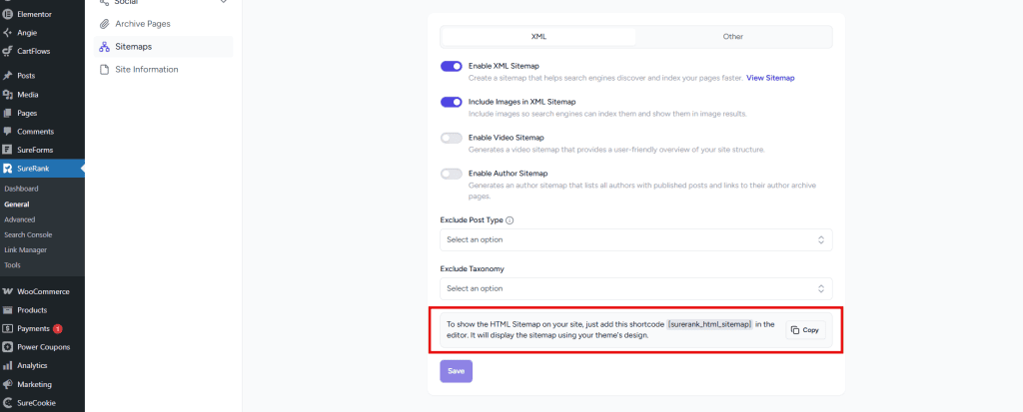Switch to the Other tab
The width and height of the screenshot is (1023, 412).
click(x=733, y=37)
